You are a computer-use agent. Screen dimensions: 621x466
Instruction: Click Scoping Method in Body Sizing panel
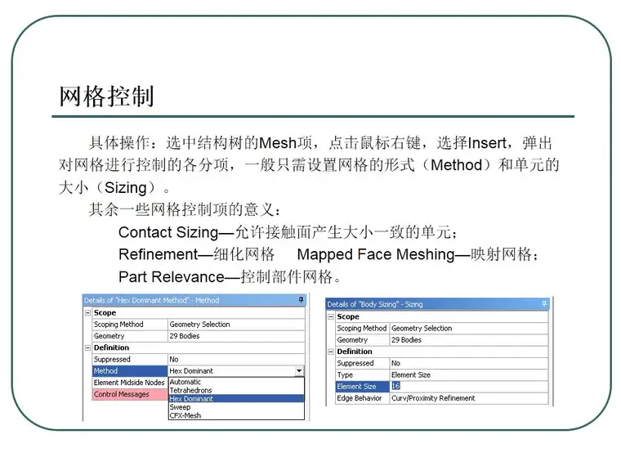pos(362,328)
